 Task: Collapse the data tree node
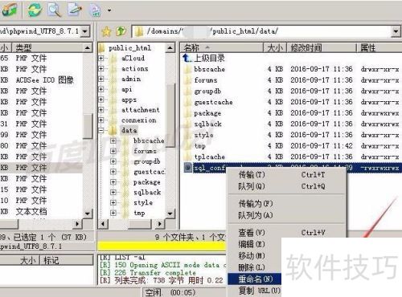pos(101,131)
